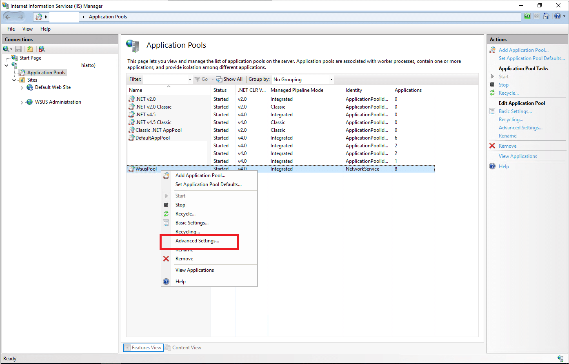Click the blue Help icon in the context menu
The height and width of the screenshot is (364, 569).
coord(166,282)
